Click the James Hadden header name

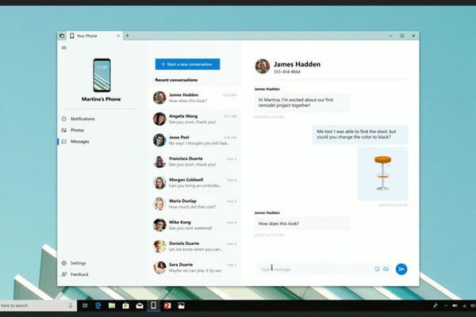click(x=297, y=64)
